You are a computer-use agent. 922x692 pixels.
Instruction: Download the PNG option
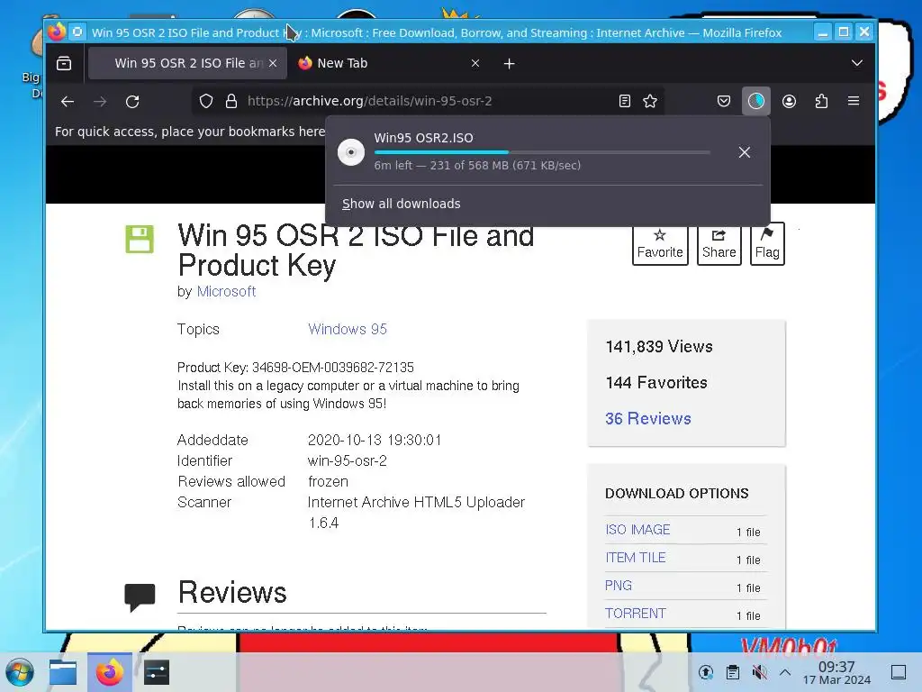pyautogui.click(x=619, y=586)
